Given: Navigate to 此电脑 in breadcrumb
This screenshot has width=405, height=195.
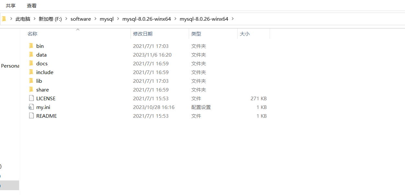Looking at the screenshot, I should [x=23, y=19].
